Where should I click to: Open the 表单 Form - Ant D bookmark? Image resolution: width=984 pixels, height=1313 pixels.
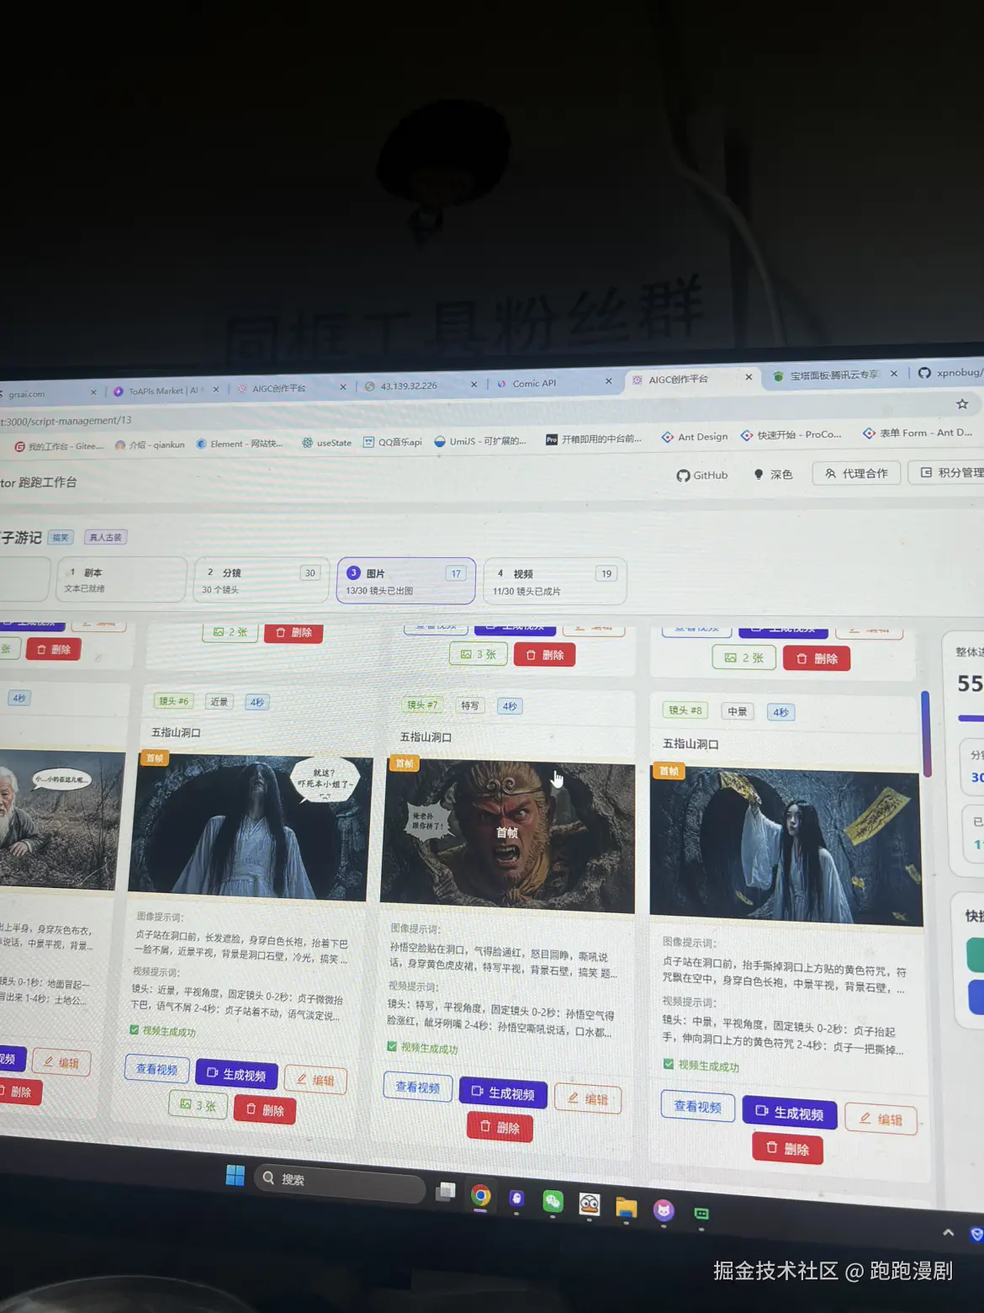[918, 433]
